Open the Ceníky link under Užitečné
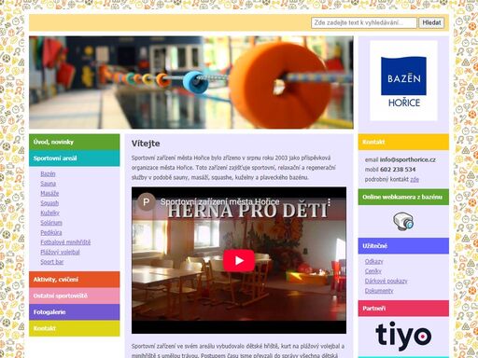The image size is (478, 358). pos(373,271)
